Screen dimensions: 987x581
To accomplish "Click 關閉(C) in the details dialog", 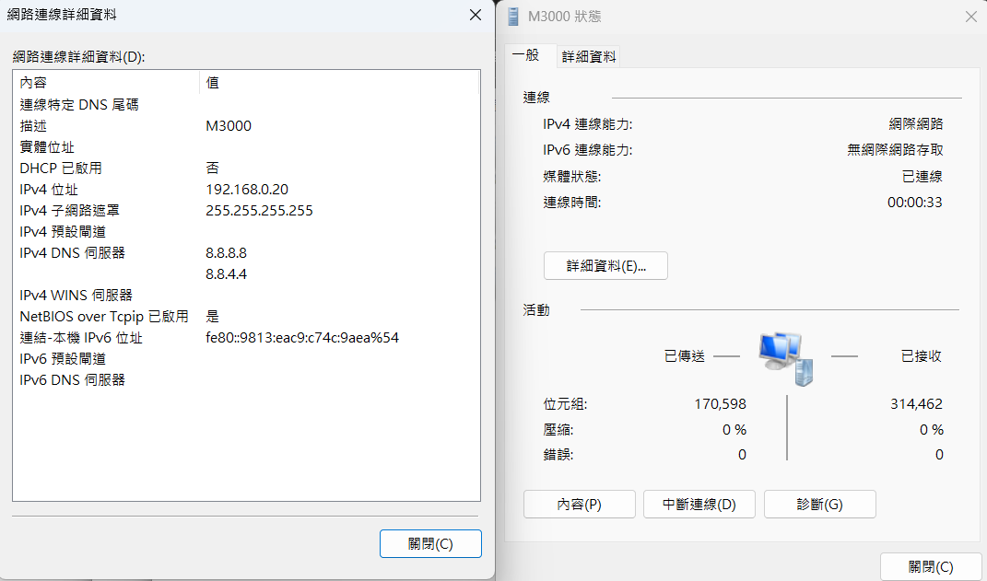I will (x=430, y=543).
